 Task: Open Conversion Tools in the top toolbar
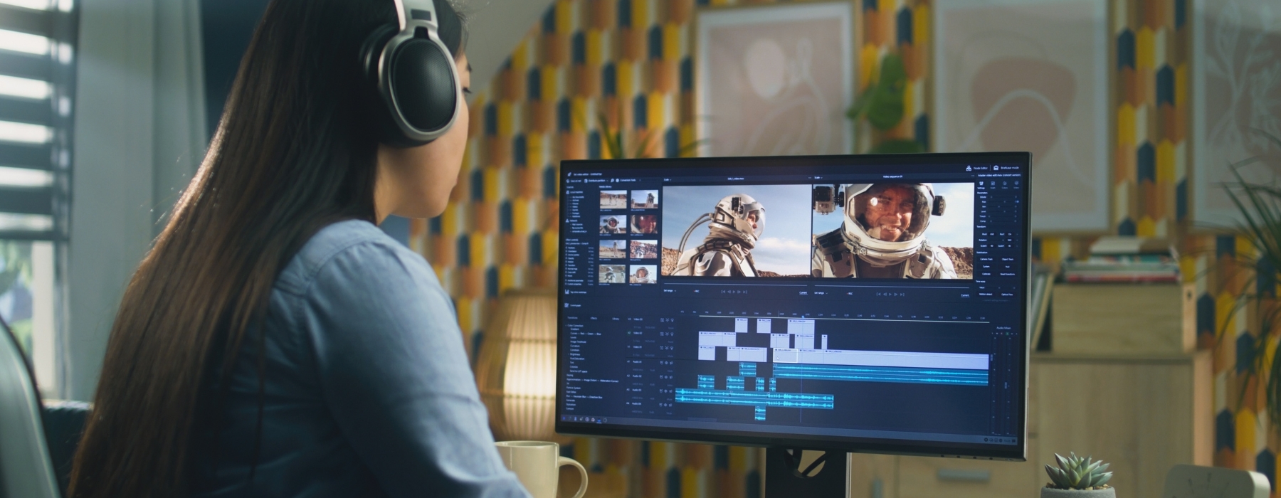pos(626,180)
